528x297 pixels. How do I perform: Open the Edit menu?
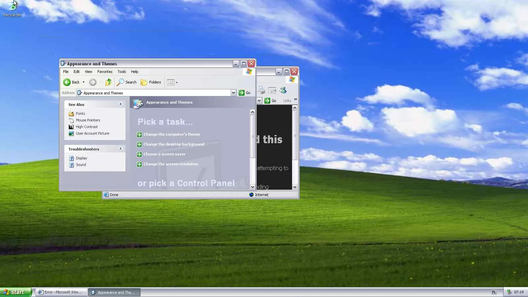pyautogui.click(x=77, y=72)
